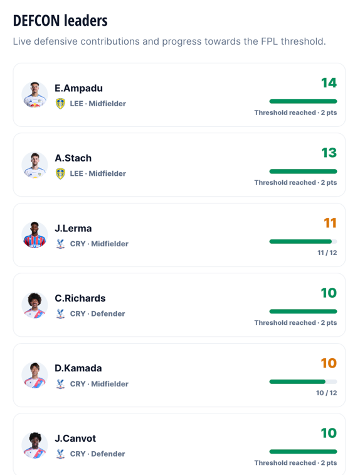
Task: Click the Crystal Palace crest beside J.Canvot
Action: pos(60,454)
